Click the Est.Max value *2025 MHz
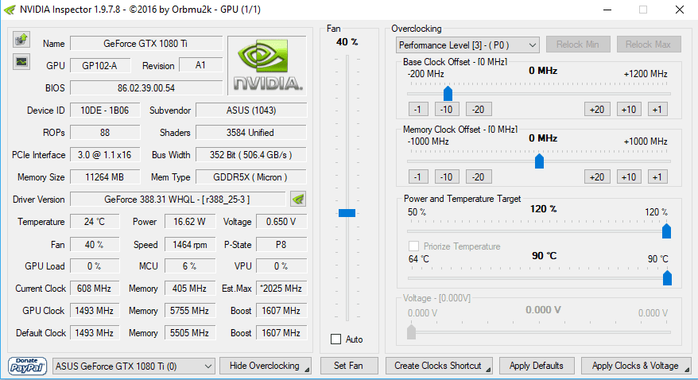Image resolution: width=698 pixels, height=380 pixels. [x=281, y=288]
